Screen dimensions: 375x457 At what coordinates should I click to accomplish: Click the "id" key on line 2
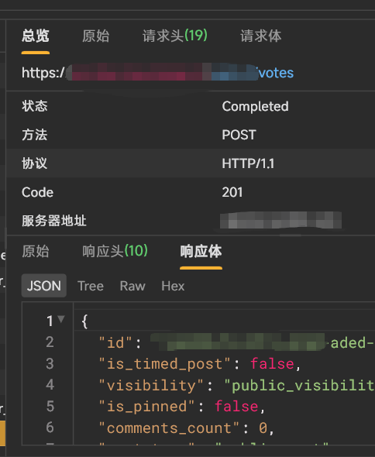[x=115, y=342]
